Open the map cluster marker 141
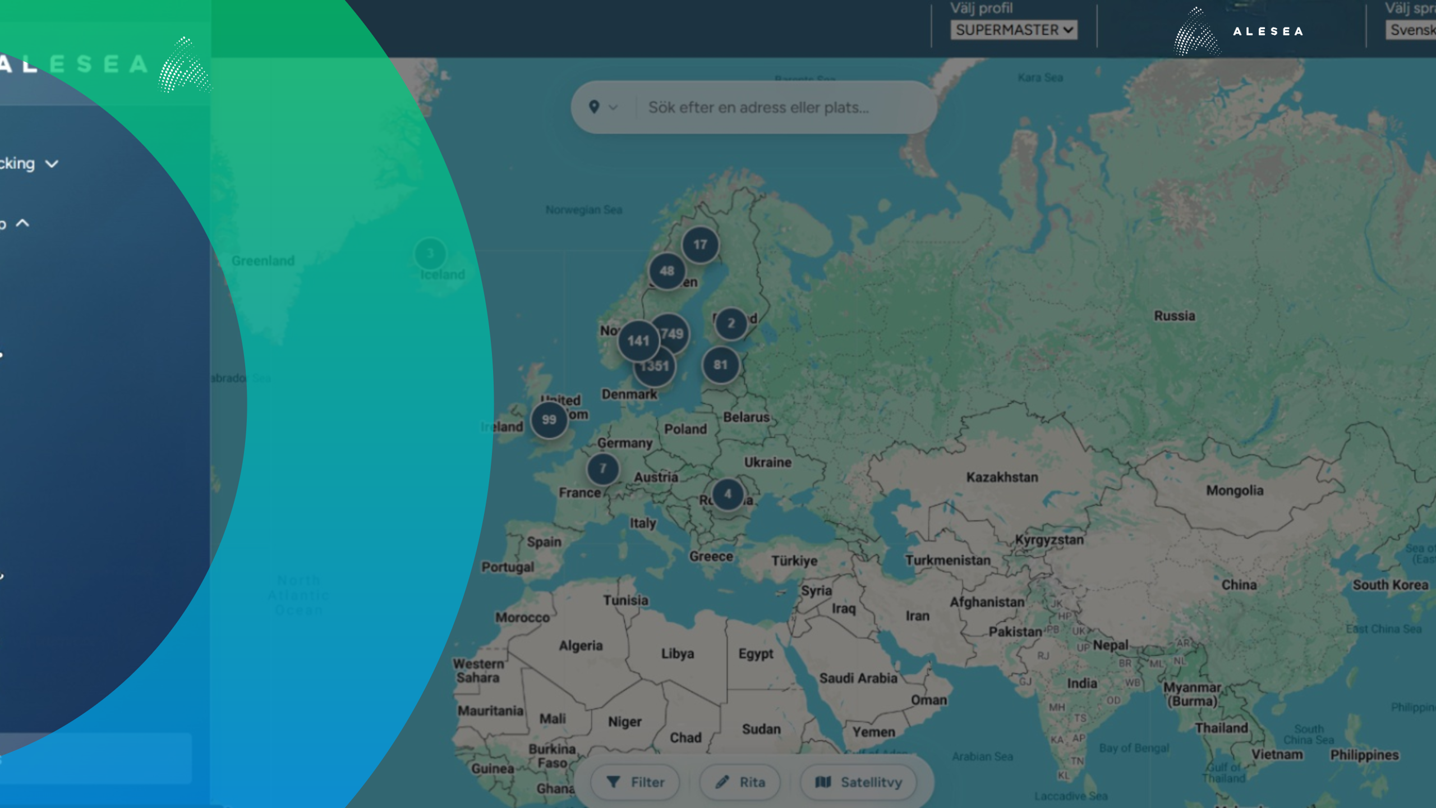The width and height of the screenshot is (1436, 808). (638, 341)
